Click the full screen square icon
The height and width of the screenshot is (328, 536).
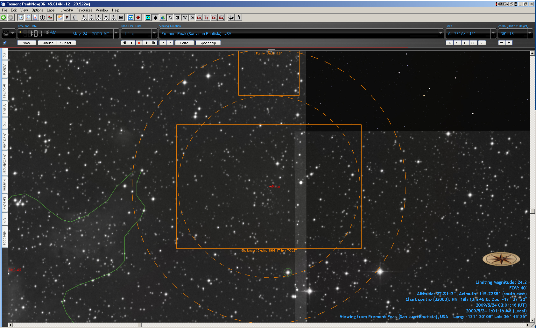(121, 18)
